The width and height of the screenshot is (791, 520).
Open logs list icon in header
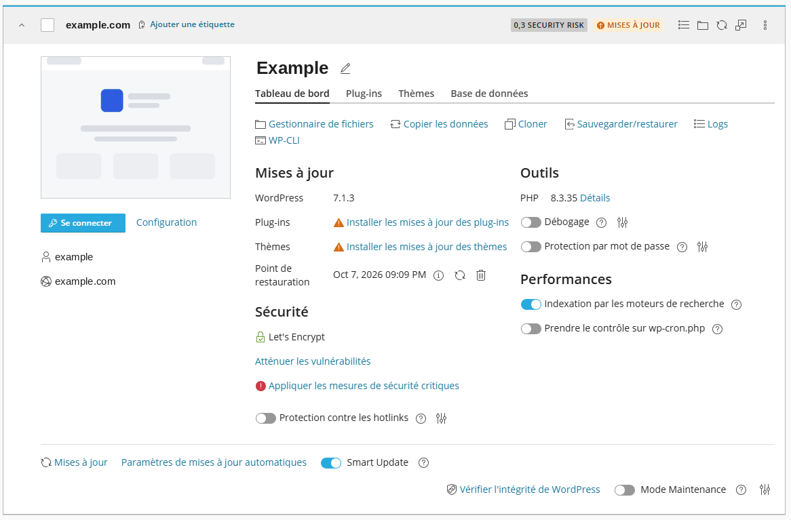(684, 24)
